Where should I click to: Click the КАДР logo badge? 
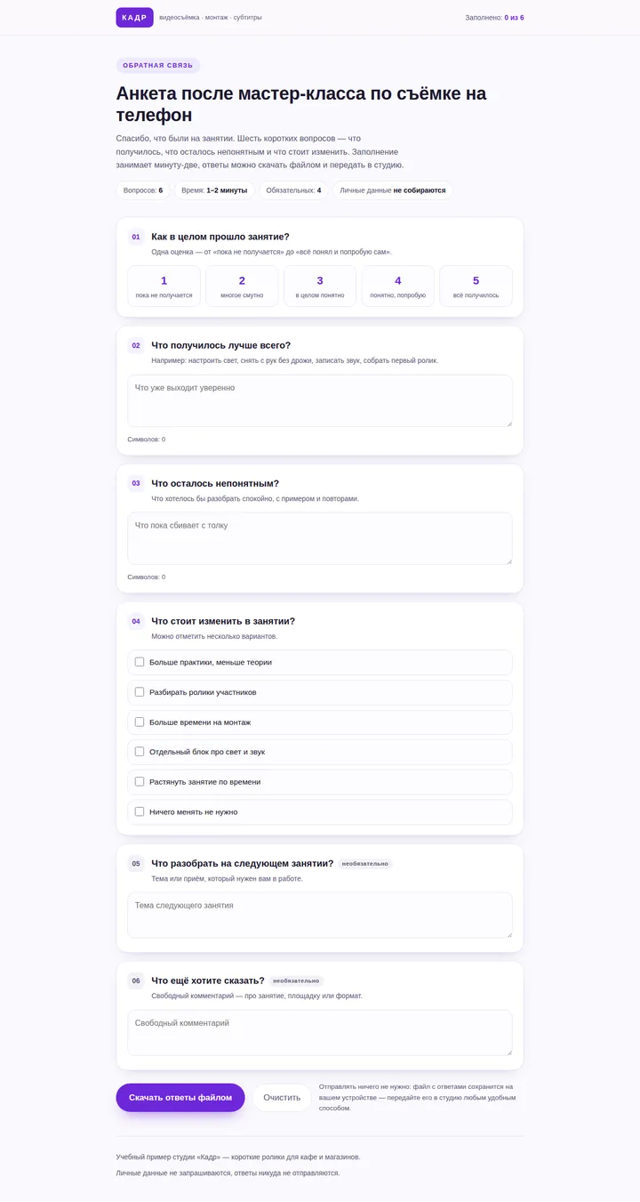[x=134, y=18]
